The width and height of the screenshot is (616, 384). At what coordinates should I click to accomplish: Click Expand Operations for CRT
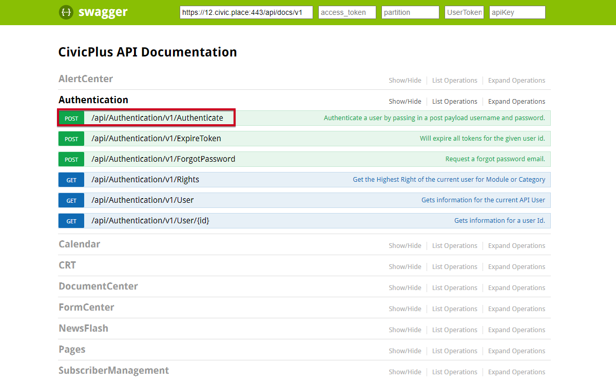pyautogui.click(x=516, y=267)
